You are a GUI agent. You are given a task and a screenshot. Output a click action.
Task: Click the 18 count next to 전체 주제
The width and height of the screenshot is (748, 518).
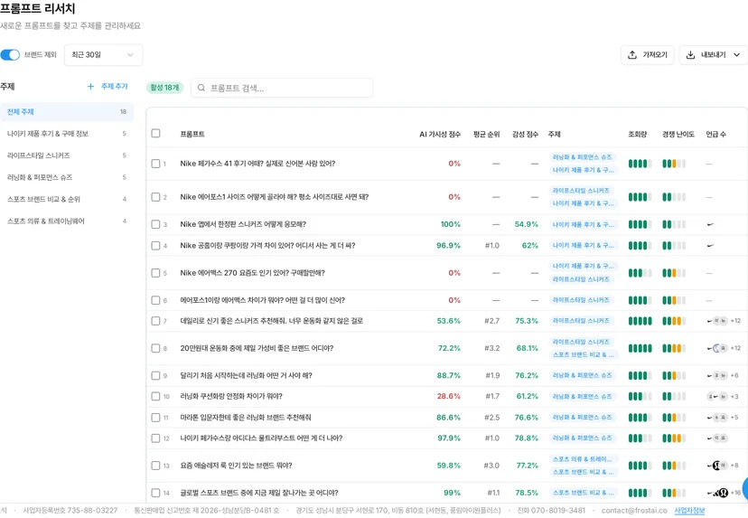pos(123,112)
